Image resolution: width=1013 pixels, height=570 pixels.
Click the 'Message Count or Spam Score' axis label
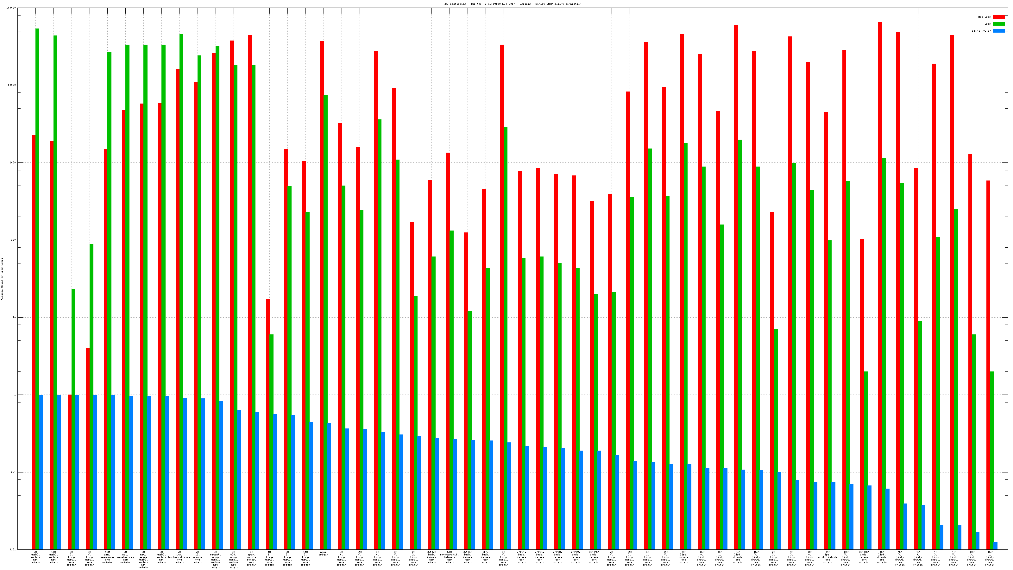click(x=2, y=279)
